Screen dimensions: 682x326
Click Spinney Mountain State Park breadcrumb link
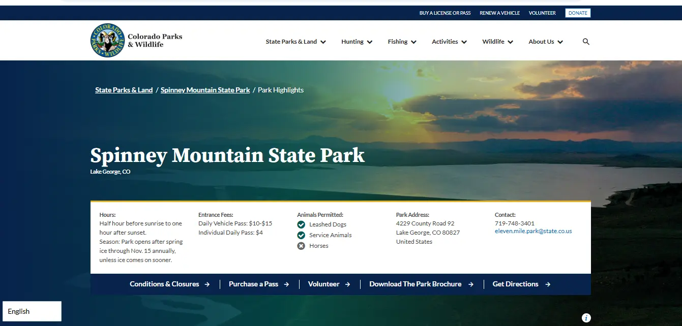pos(205,90)
